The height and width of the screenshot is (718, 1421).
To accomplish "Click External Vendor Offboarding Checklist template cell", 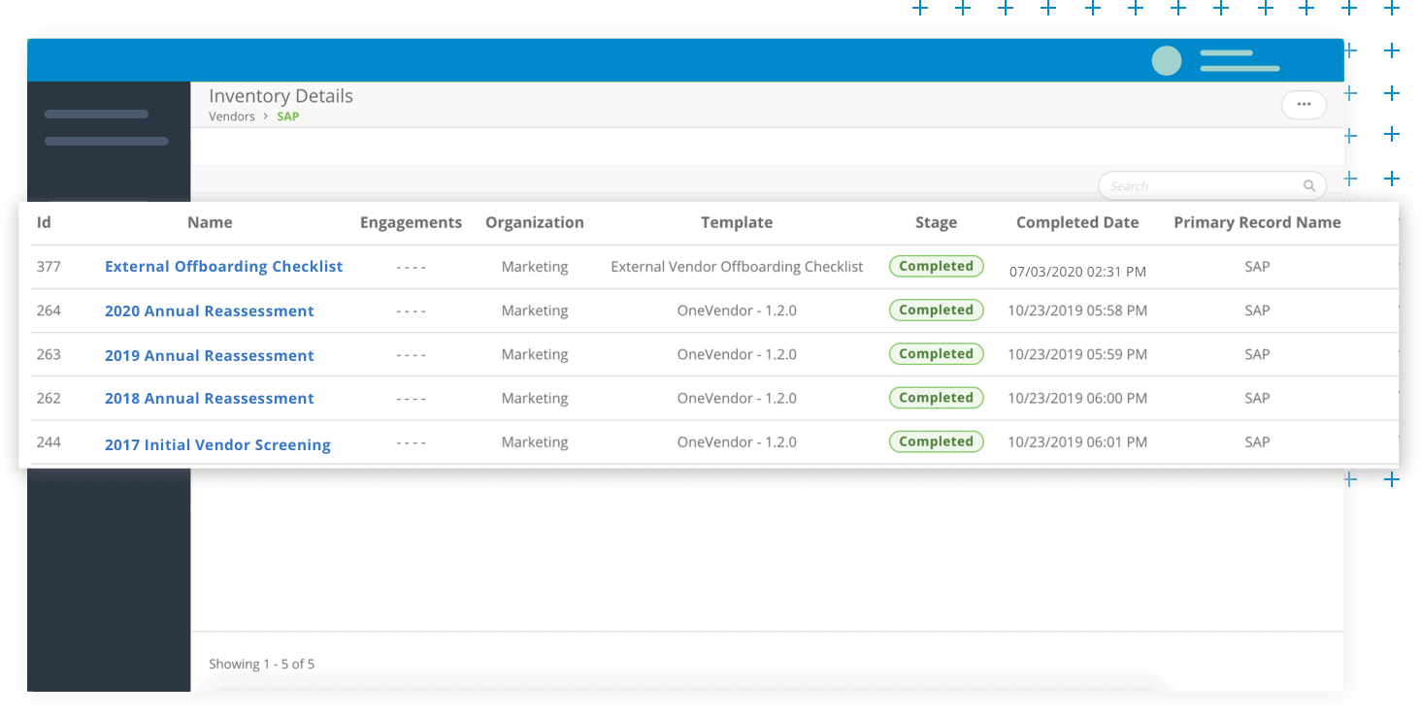I will (737, 266).
